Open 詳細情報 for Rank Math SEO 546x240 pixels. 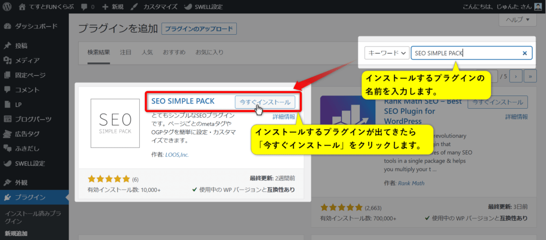pos(516,117)
